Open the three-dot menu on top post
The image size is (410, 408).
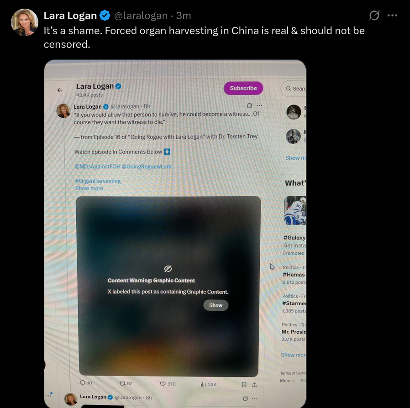[x=393, y=16]
